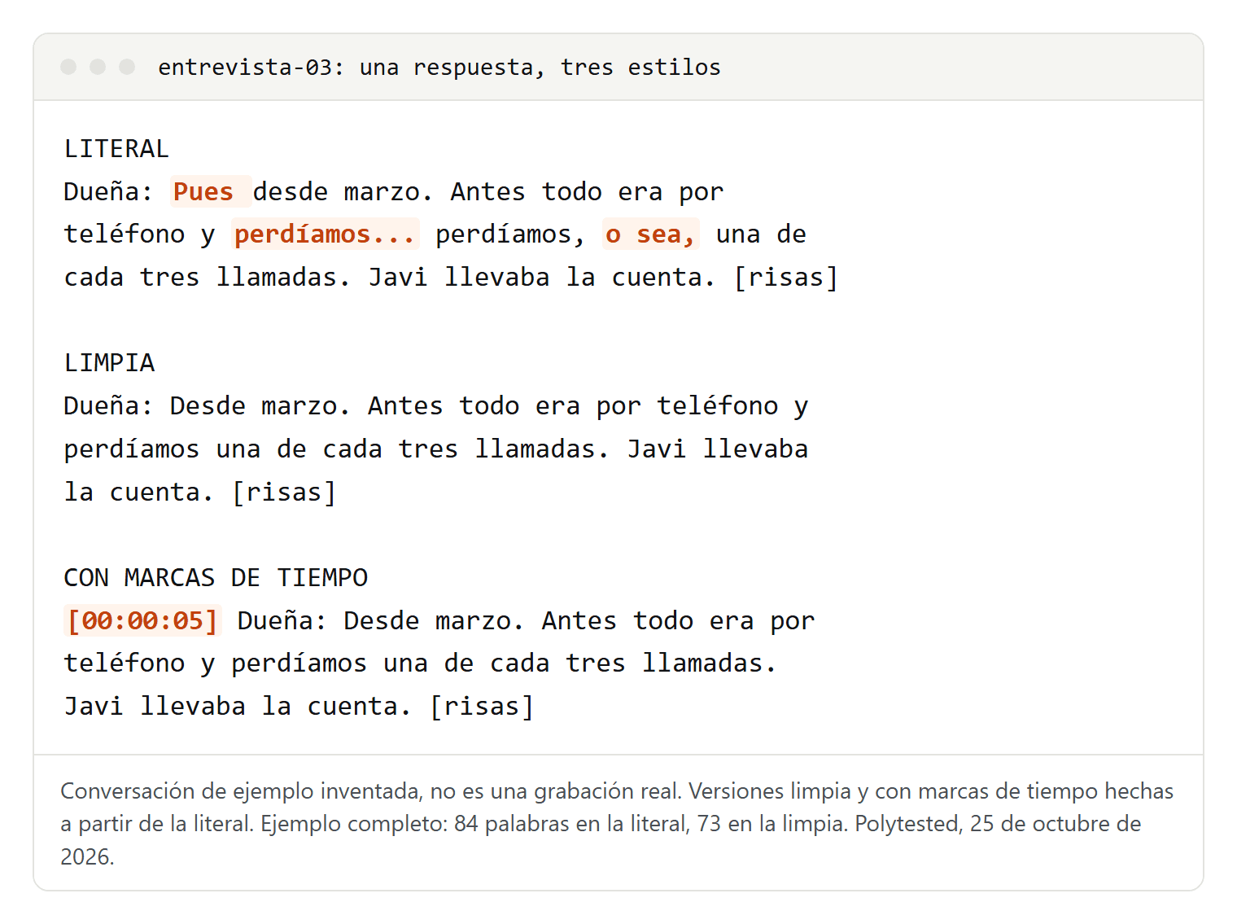This screenshot has width=1237, height=924.
Task: Click 'Dueña:' speaker label in the LIMPIA section
Action: tap(108, 406)
